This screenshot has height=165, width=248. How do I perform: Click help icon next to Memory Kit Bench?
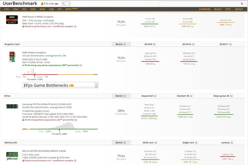tap(124, 143)
